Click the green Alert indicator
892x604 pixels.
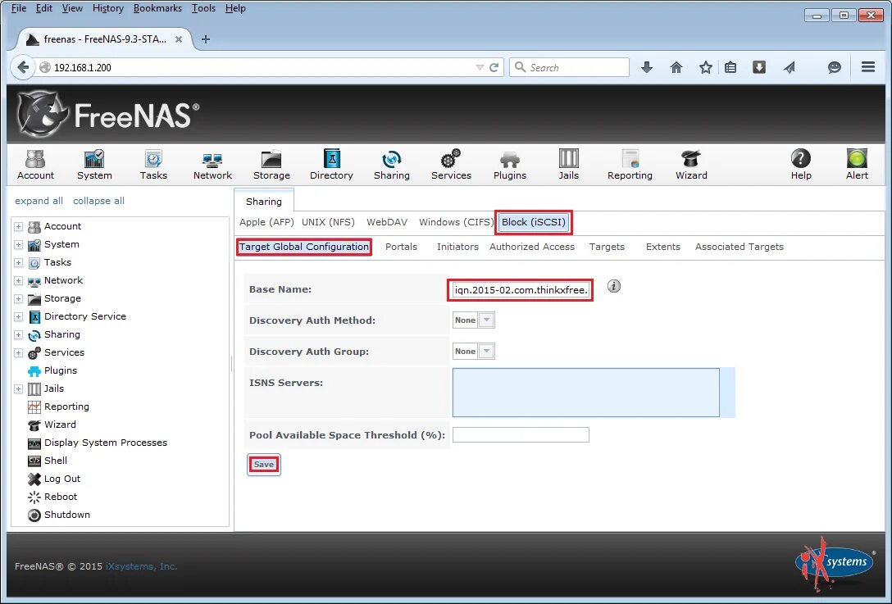857,165
